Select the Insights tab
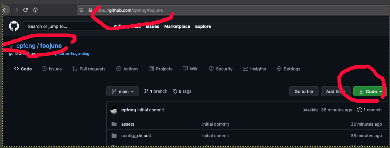This screenshot has width=390, height=148. [255, 69]
